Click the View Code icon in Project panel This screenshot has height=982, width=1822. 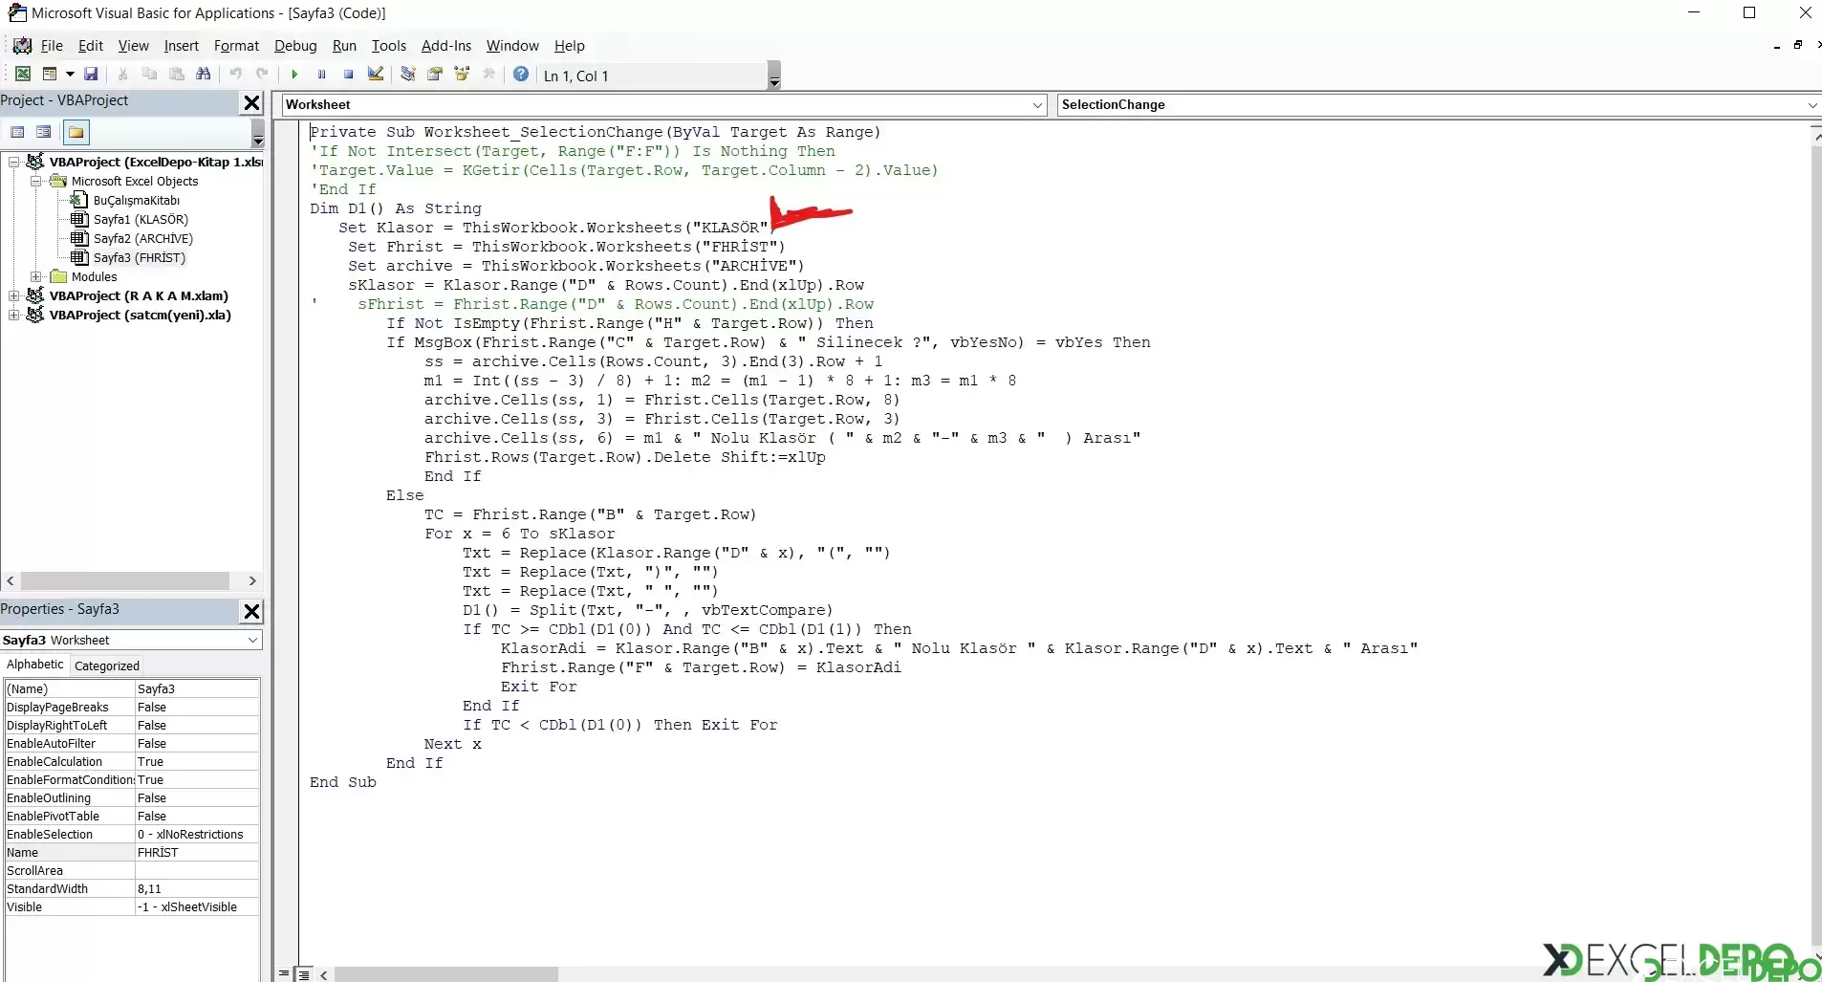(x=17, y=132)
